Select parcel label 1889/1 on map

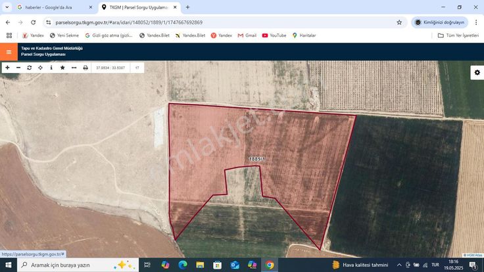coord(257,159)
